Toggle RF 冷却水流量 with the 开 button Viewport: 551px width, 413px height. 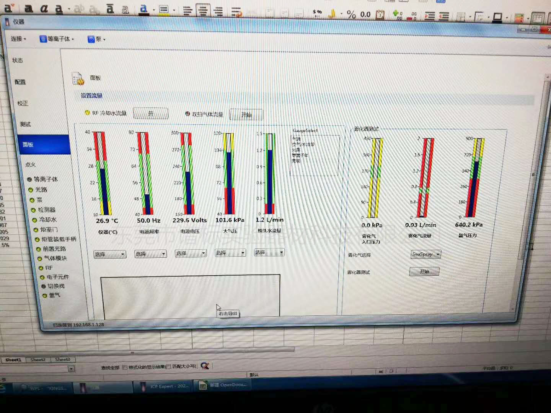tap(150, 114)
